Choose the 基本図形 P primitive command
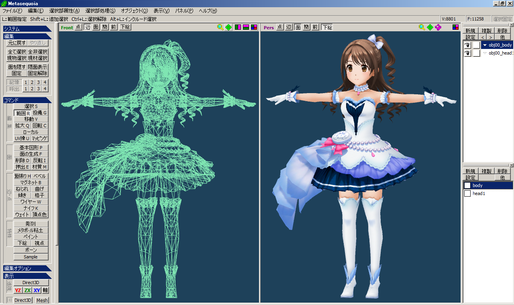This screenshot has height=305, width=514. [31, 148]
